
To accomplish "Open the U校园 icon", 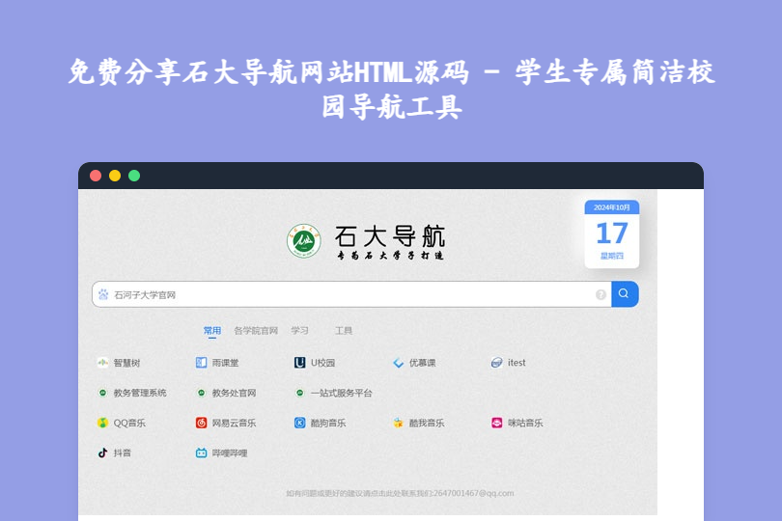I will pos(299,363).
